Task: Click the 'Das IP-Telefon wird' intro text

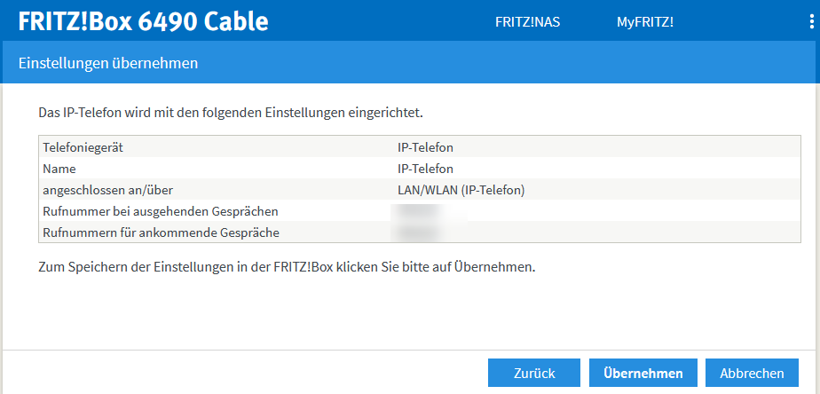Action: (x=231, y=114)
